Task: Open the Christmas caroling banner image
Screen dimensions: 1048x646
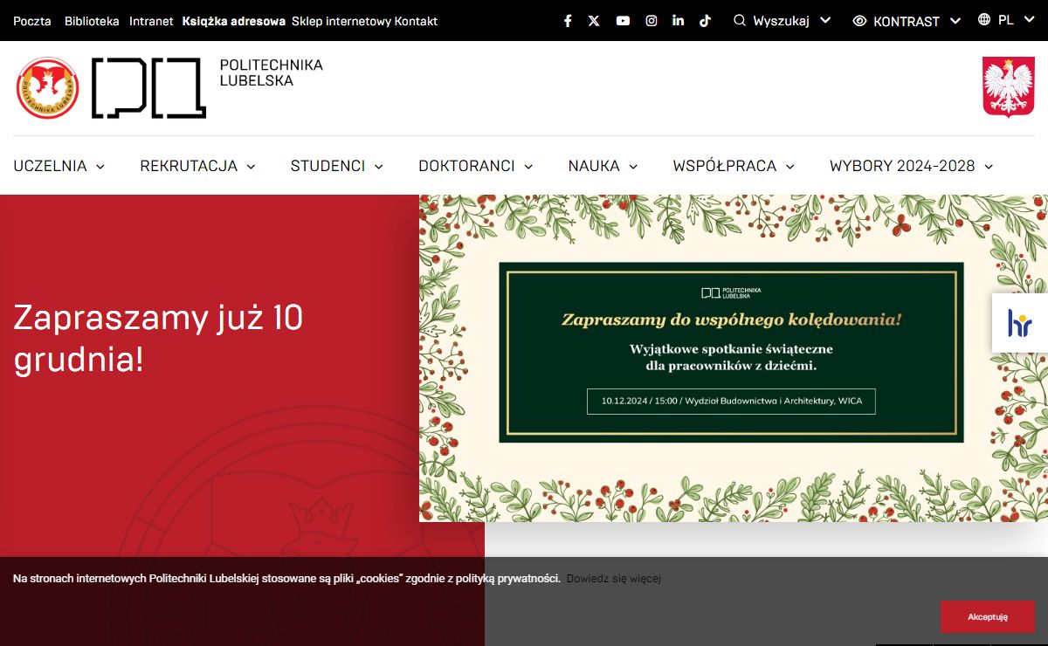Action: (x=734, y=358)
